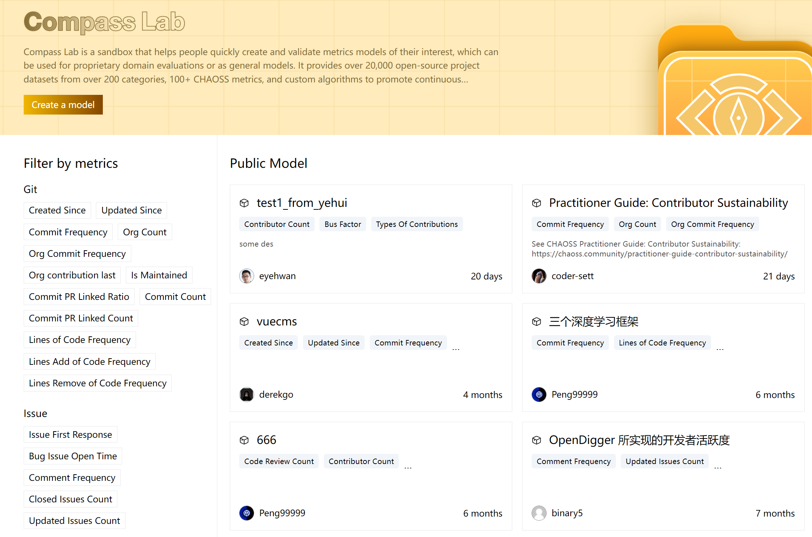This screenshot has height=537, width=812.
Task: Select the Closed Issues Count filter
Action: [x=70, y=499]
